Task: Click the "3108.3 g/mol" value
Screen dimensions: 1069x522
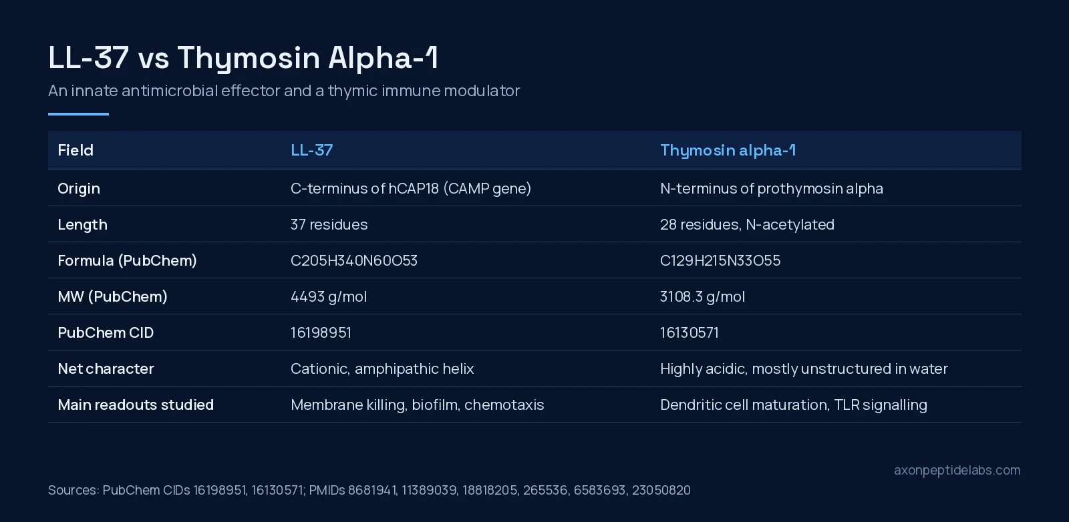Action: point(702,297)
